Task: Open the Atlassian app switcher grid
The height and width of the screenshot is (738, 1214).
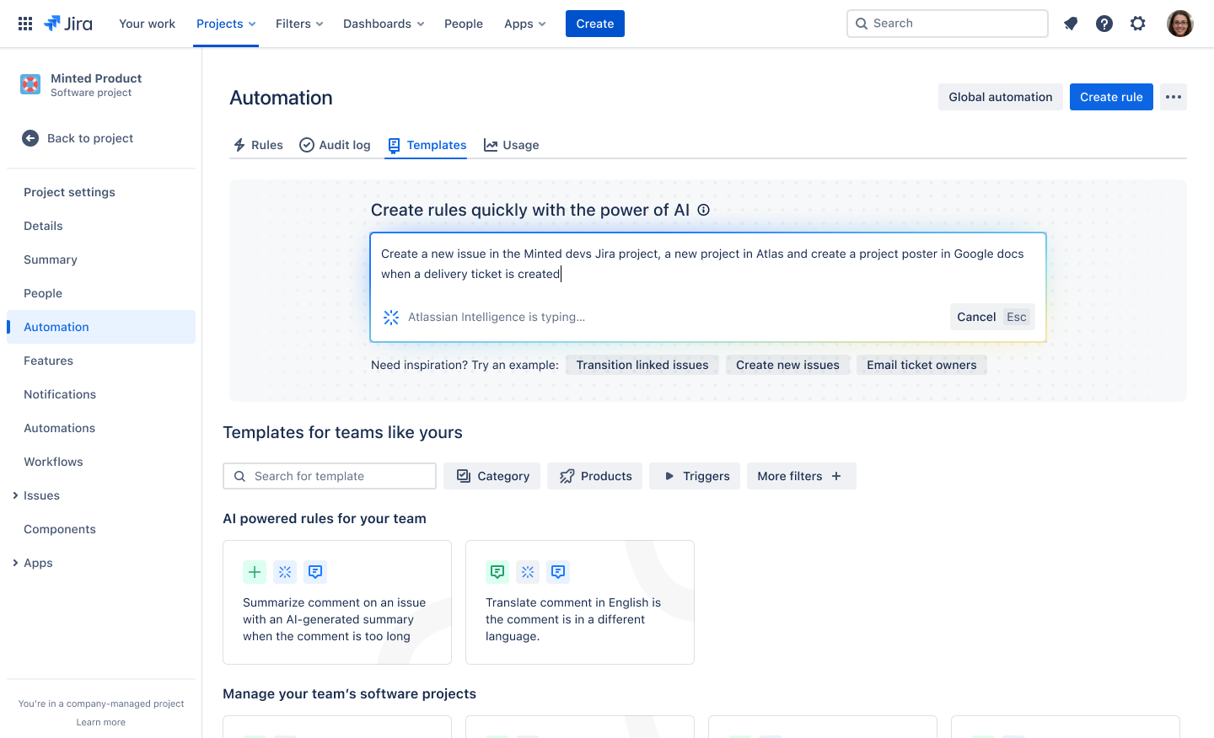Action: pos(24,23)
